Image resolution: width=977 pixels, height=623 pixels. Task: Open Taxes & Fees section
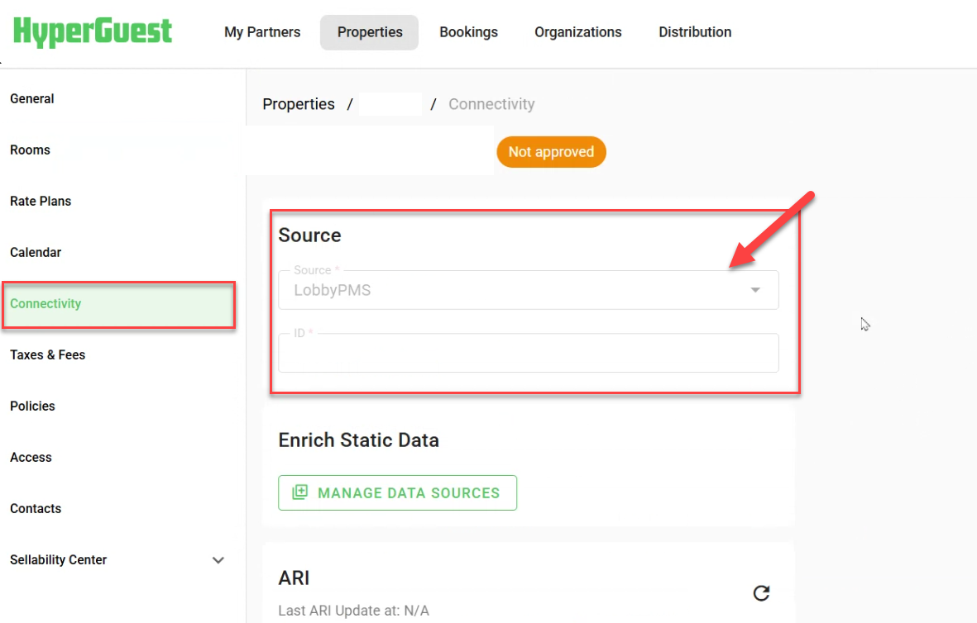coord(47,354)
